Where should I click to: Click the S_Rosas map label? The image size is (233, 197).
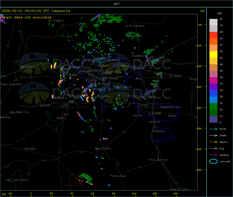pyautogui.click(x=104, y=83)
